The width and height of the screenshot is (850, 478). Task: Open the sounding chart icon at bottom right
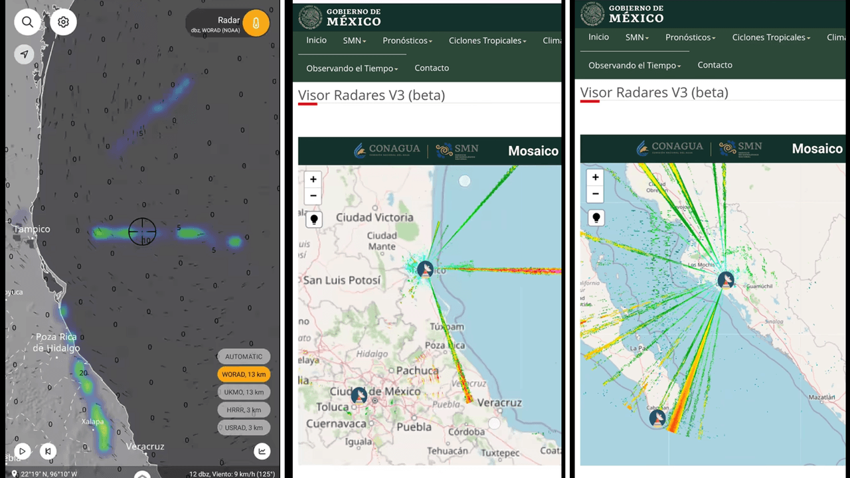(262, 451)
